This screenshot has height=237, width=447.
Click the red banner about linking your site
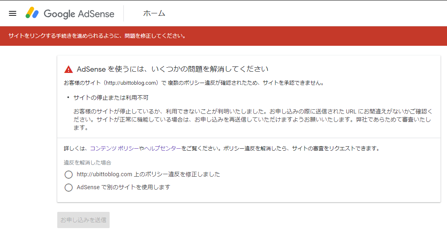coord(223,36)
